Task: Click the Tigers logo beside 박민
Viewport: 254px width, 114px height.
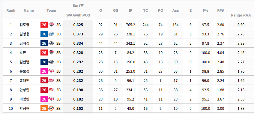Action: (51, 52)
